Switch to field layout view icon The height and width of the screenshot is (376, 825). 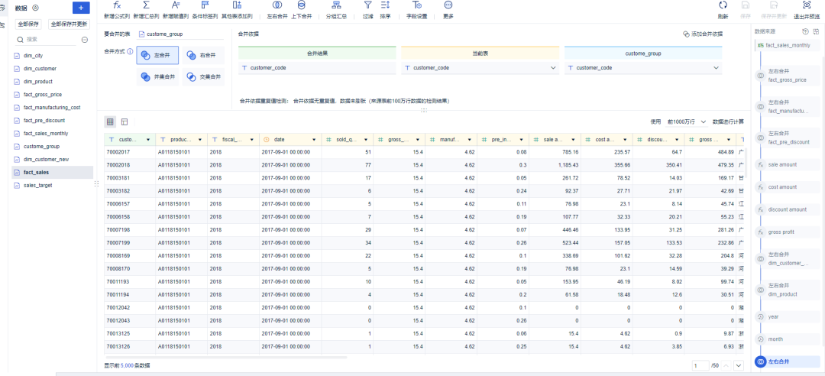125,122
